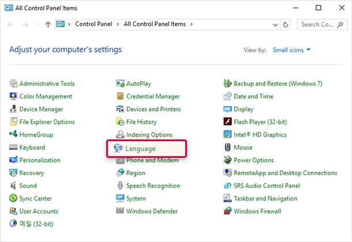This screenshot has height=242, width=352.
Task: Open the 메일 (32-bit) item
Action: (x=36, y=224)
